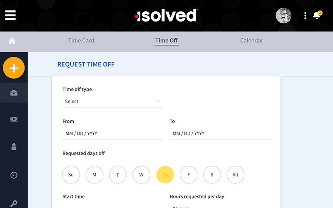The image size is (333, 208).
Task: Click the From date field
Action: pyautogui.click(x=112, y=133)
